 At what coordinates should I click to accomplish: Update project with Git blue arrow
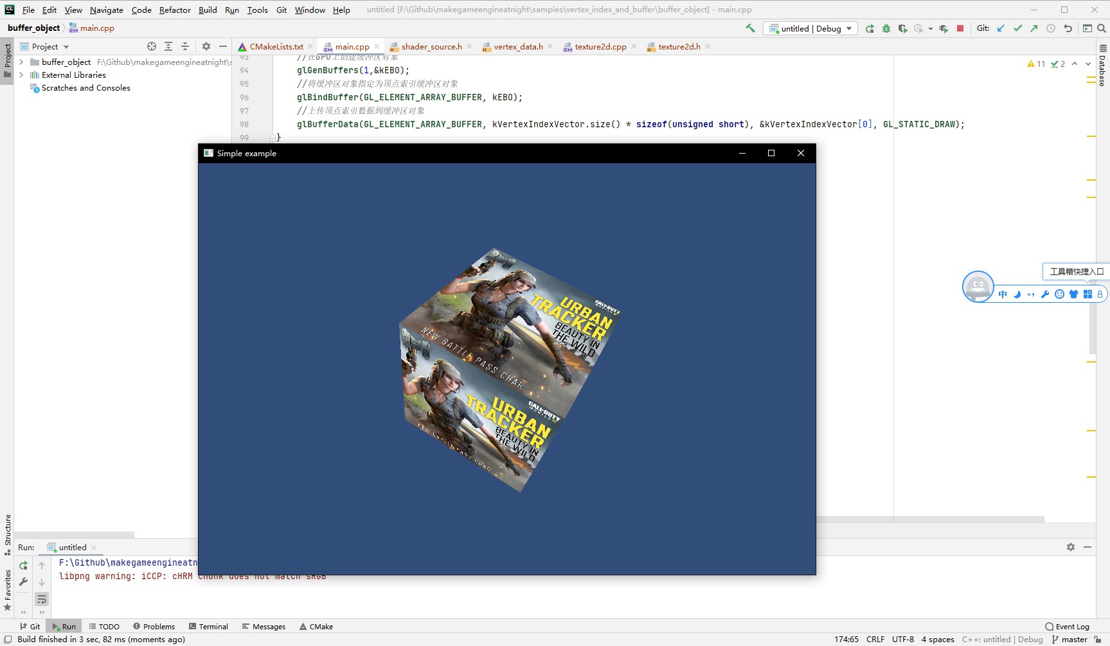tap(1001, 28)
